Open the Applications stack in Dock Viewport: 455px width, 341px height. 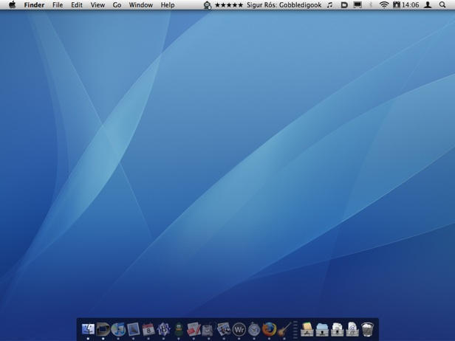click(307, 329)
